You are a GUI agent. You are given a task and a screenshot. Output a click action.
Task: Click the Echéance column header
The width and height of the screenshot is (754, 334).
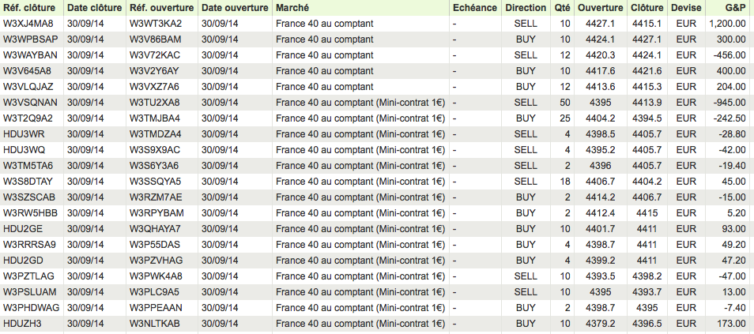click(x=474, y=7)
